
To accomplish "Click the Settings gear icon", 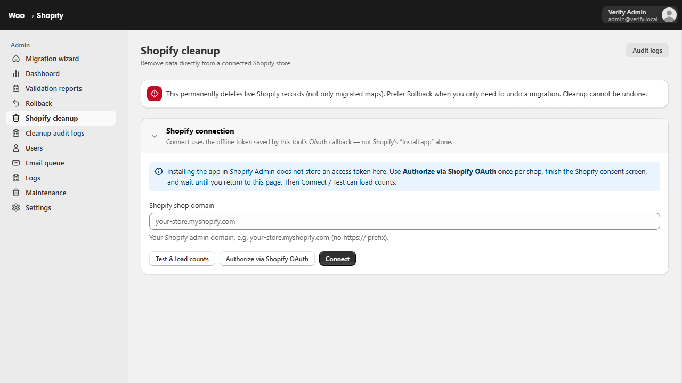I will click(x=16, y=207).
